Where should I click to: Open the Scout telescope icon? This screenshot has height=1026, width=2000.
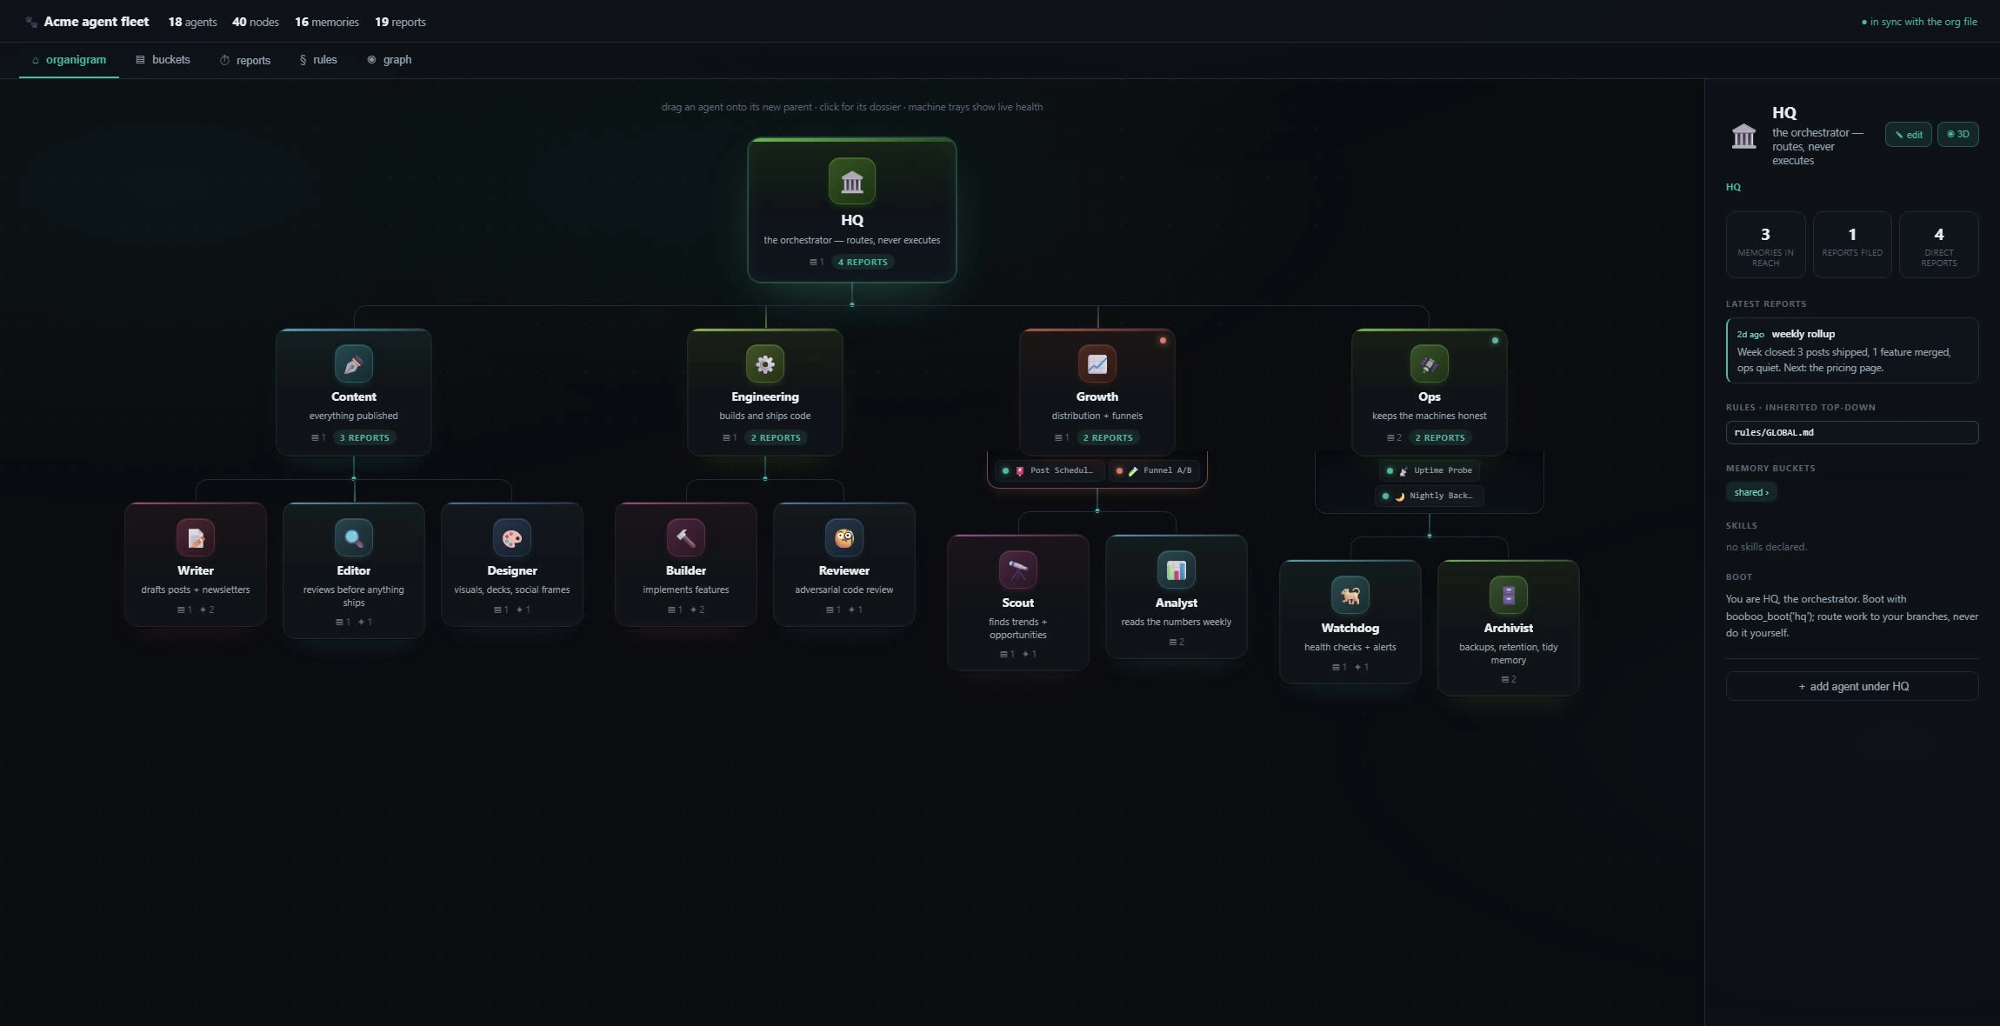click(x=1017, y=570)
